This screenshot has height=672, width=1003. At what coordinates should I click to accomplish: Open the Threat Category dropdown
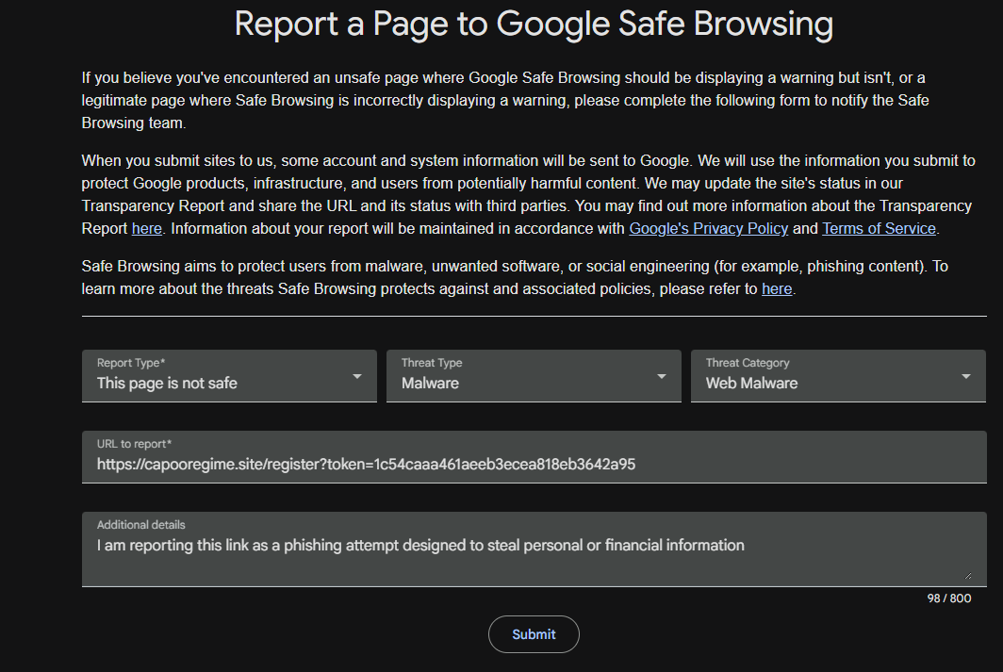[x=838, y=376]
